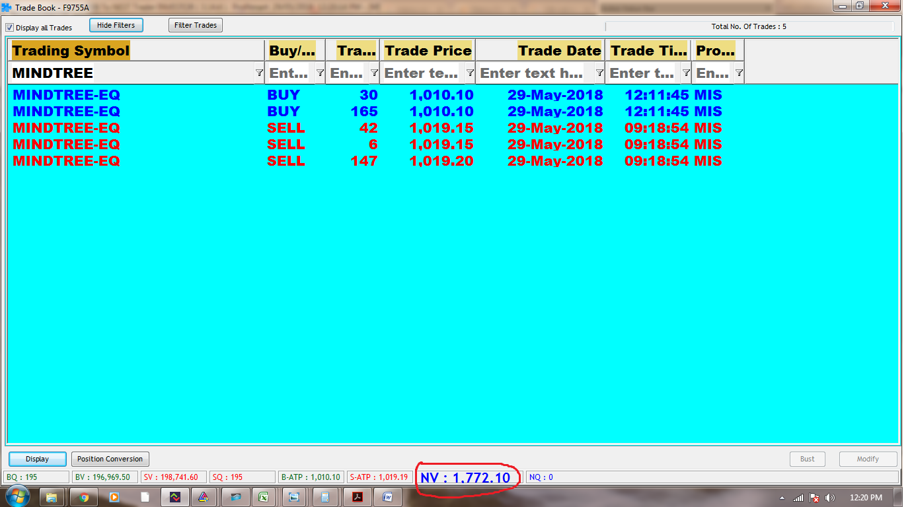Open Google Chrome from the taskbar
This screenshot has height=507, width=912.
click(x=83, y=497)
